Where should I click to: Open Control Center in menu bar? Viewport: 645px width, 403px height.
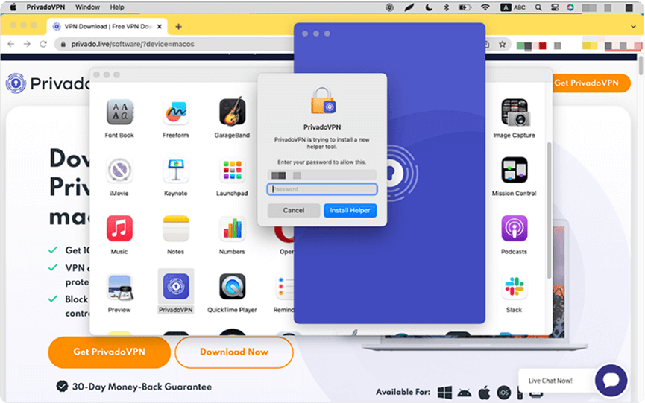click(555, 7)
